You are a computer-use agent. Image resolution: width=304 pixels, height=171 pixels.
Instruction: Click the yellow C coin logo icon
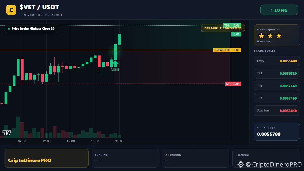pyautogui.click(x=11, y=10)
